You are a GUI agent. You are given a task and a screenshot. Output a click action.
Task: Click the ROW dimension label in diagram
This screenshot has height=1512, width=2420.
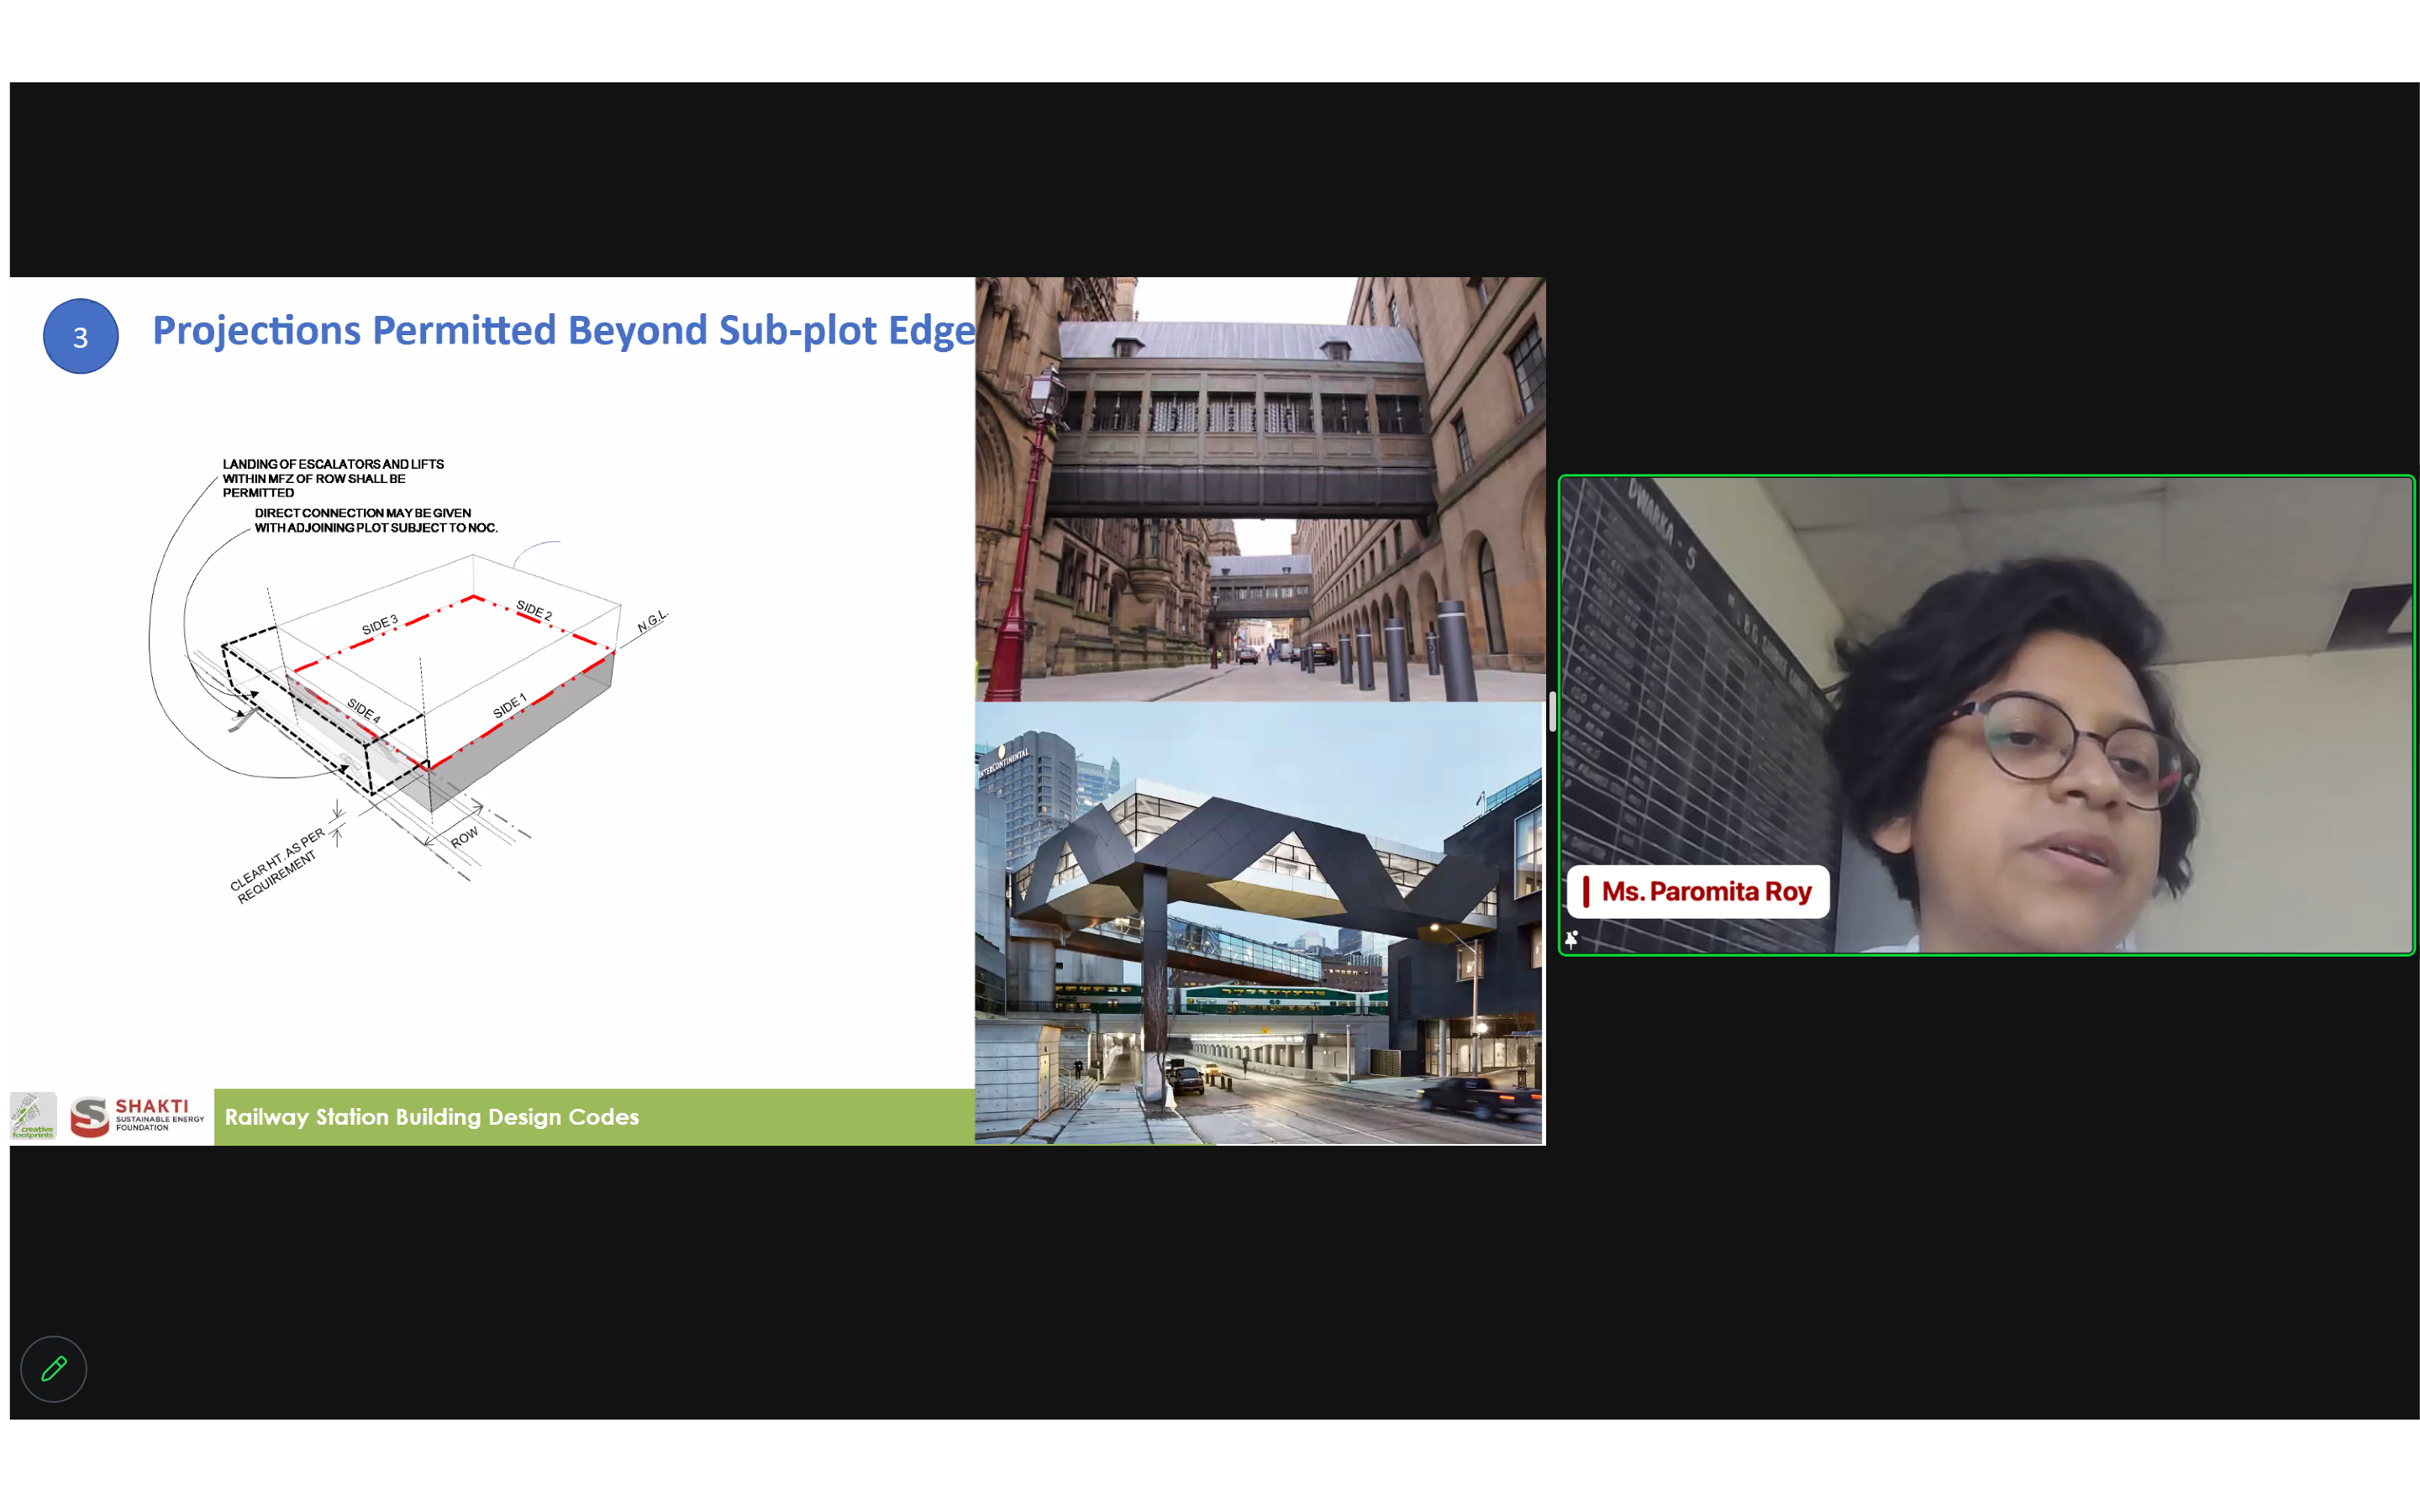point(464,837)
